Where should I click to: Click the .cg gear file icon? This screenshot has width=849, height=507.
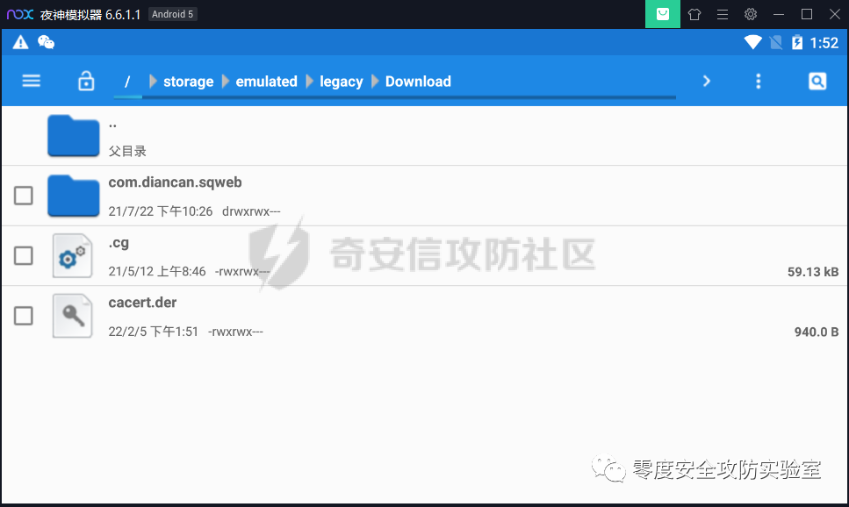click(x=72, y=256)
